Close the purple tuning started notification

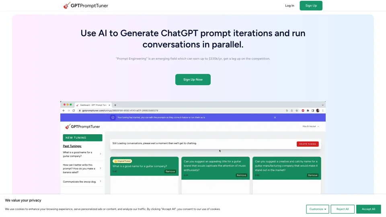point(275,118)
